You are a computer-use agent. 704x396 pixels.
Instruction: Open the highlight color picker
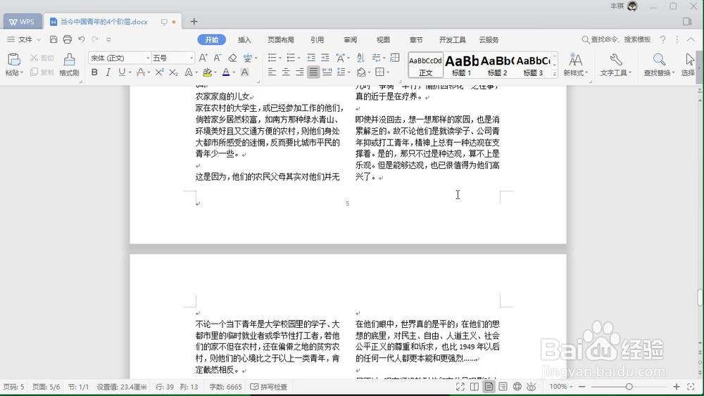click(x=215, y=72)
